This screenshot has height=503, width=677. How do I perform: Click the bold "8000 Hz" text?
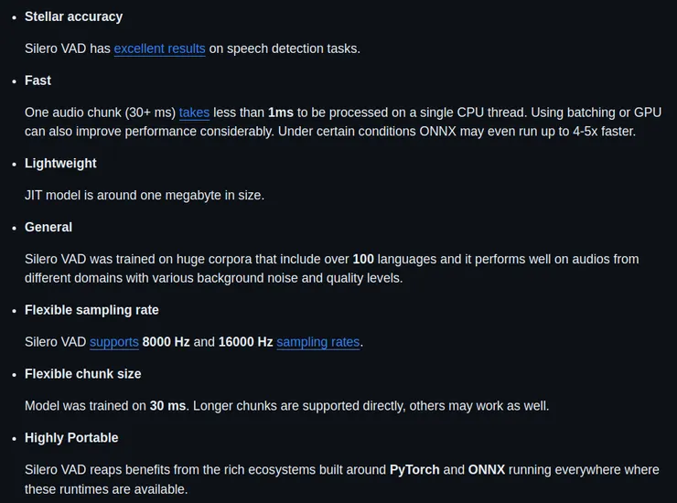tap(166, 342)
